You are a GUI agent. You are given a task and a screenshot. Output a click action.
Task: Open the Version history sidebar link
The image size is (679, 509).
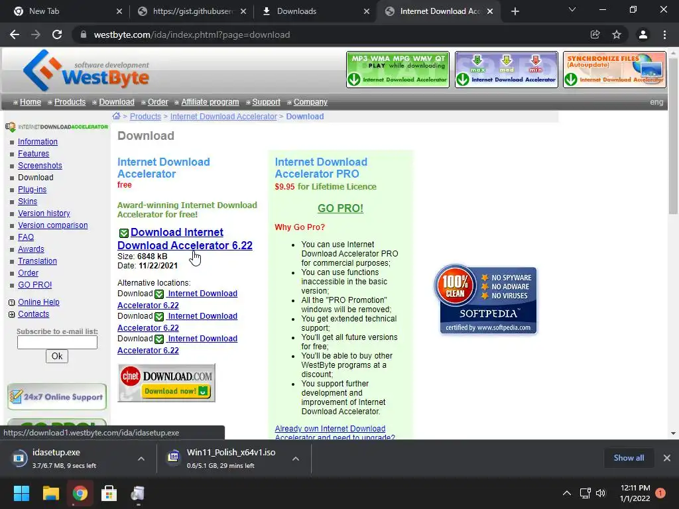pos(44,213)
